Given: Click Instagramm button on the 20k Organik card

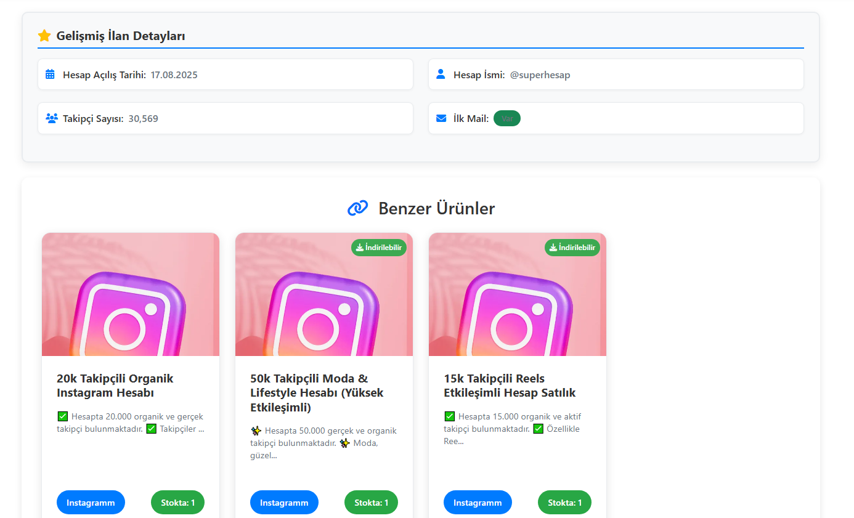Looking at the screenshot, I should pyautogui.click(x=91, y=503).
